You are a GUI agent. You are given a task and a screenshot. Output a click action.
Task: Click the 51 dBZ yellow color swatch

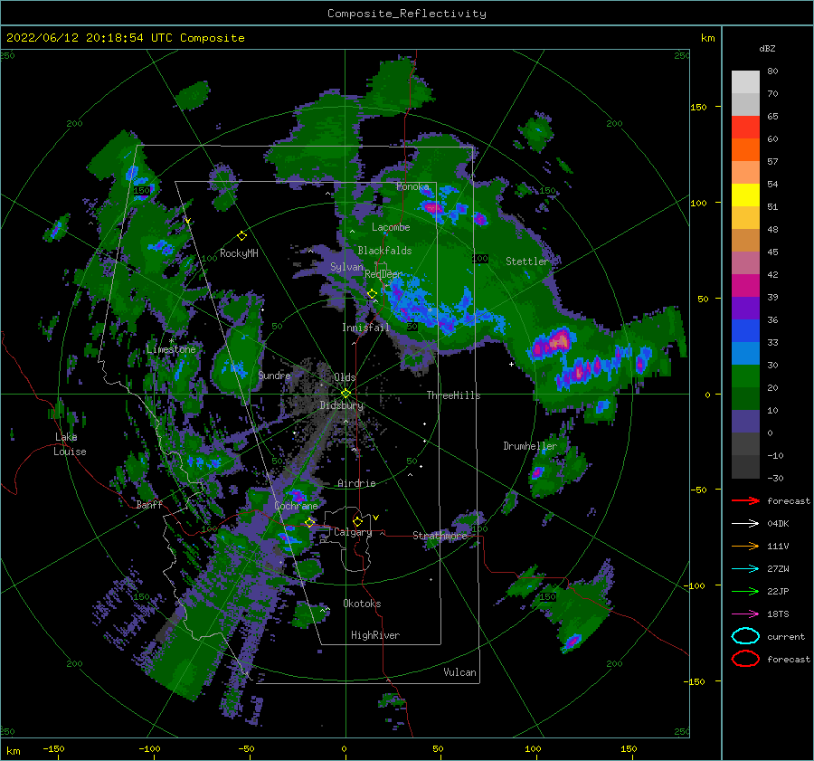click(x=745, y=195)
